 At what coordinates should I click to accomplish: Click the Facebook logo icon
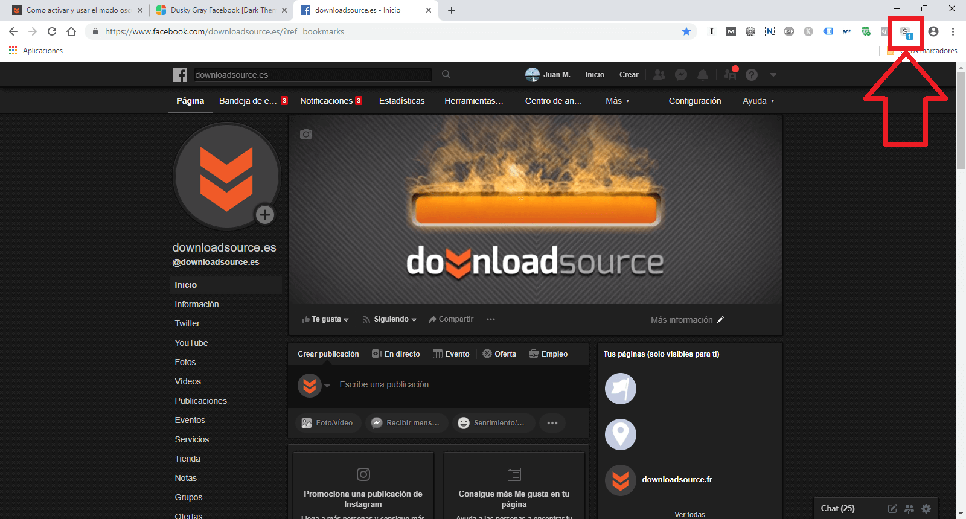coord(180,75)
